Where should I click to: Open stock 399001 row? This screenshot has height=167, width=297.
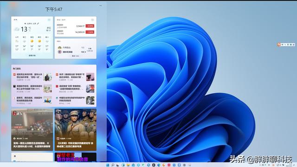(x=75, y=32)
